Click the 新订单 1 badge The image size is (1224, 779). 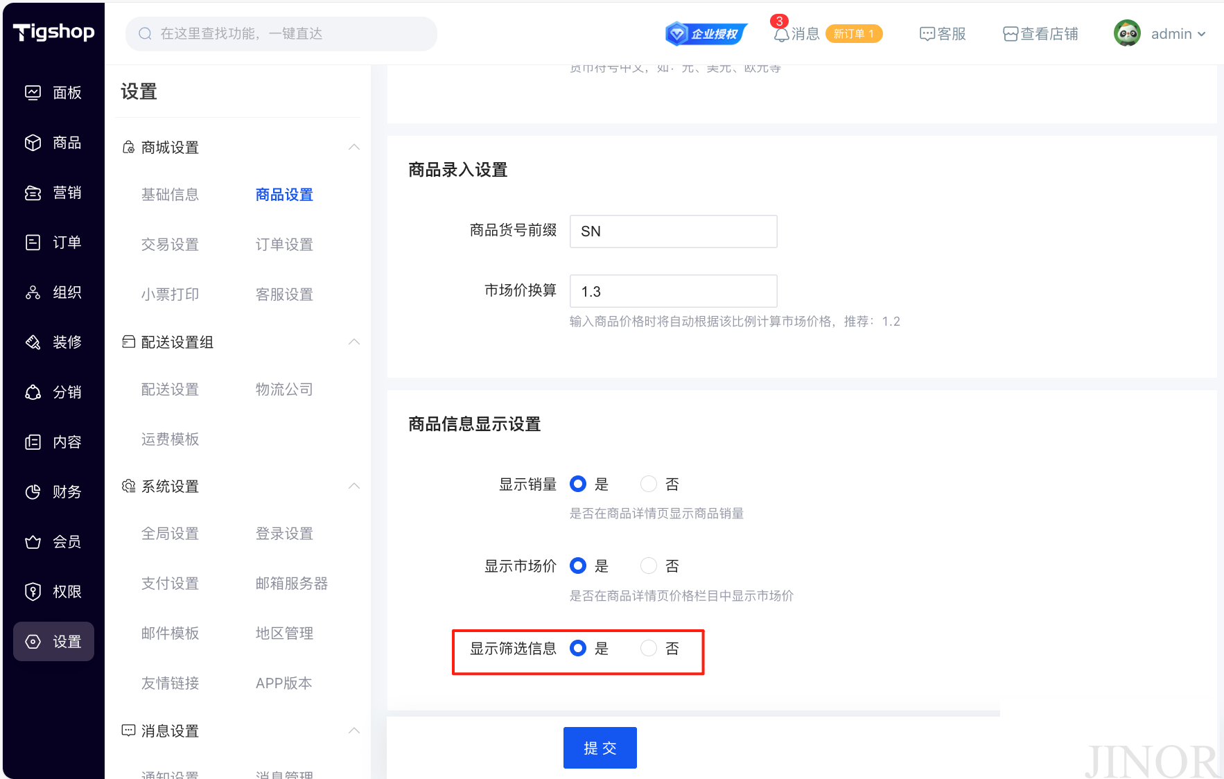(x=854, y=34)
